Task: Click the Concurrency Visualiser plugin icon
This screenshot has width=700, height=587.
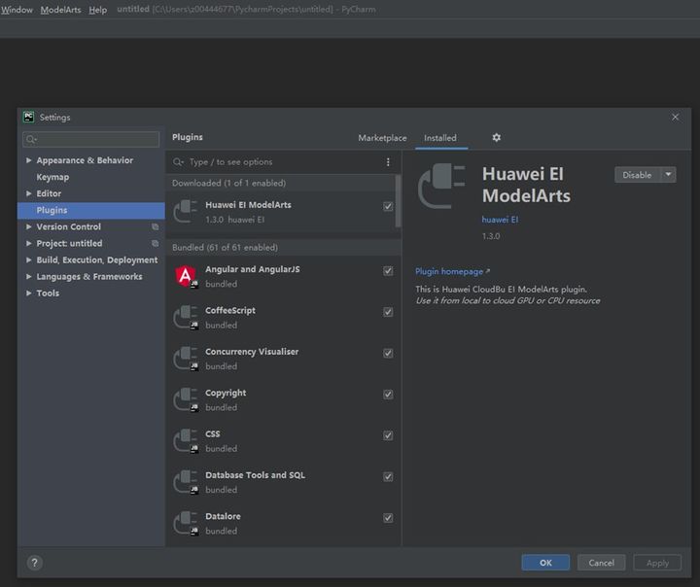Action: [186, 359]
